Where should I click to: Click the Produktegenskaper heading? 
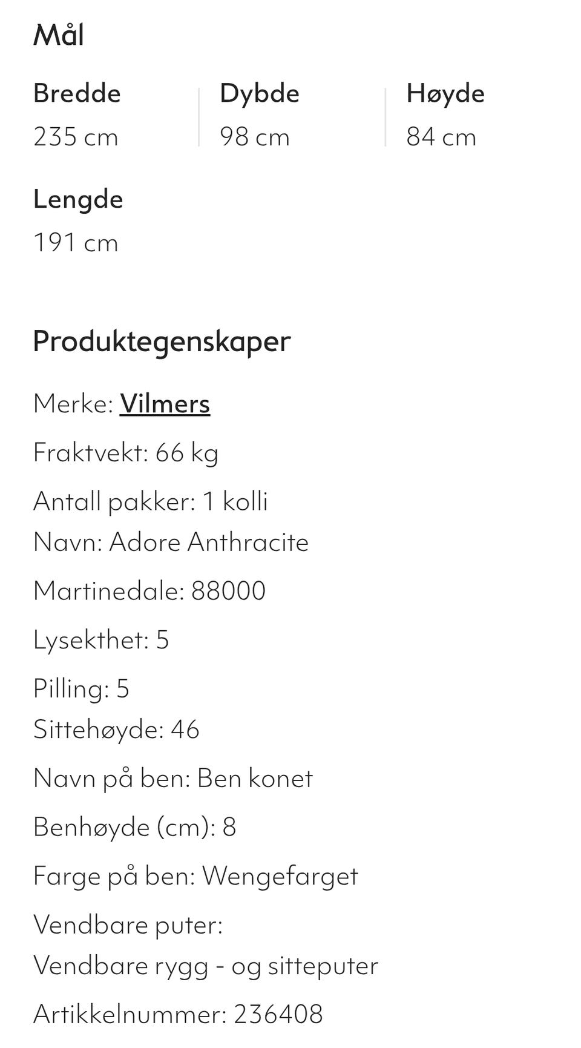click(162, 341)
